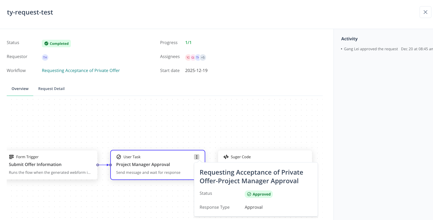Close the ty-request-test dialog

[x=425, y=12]
